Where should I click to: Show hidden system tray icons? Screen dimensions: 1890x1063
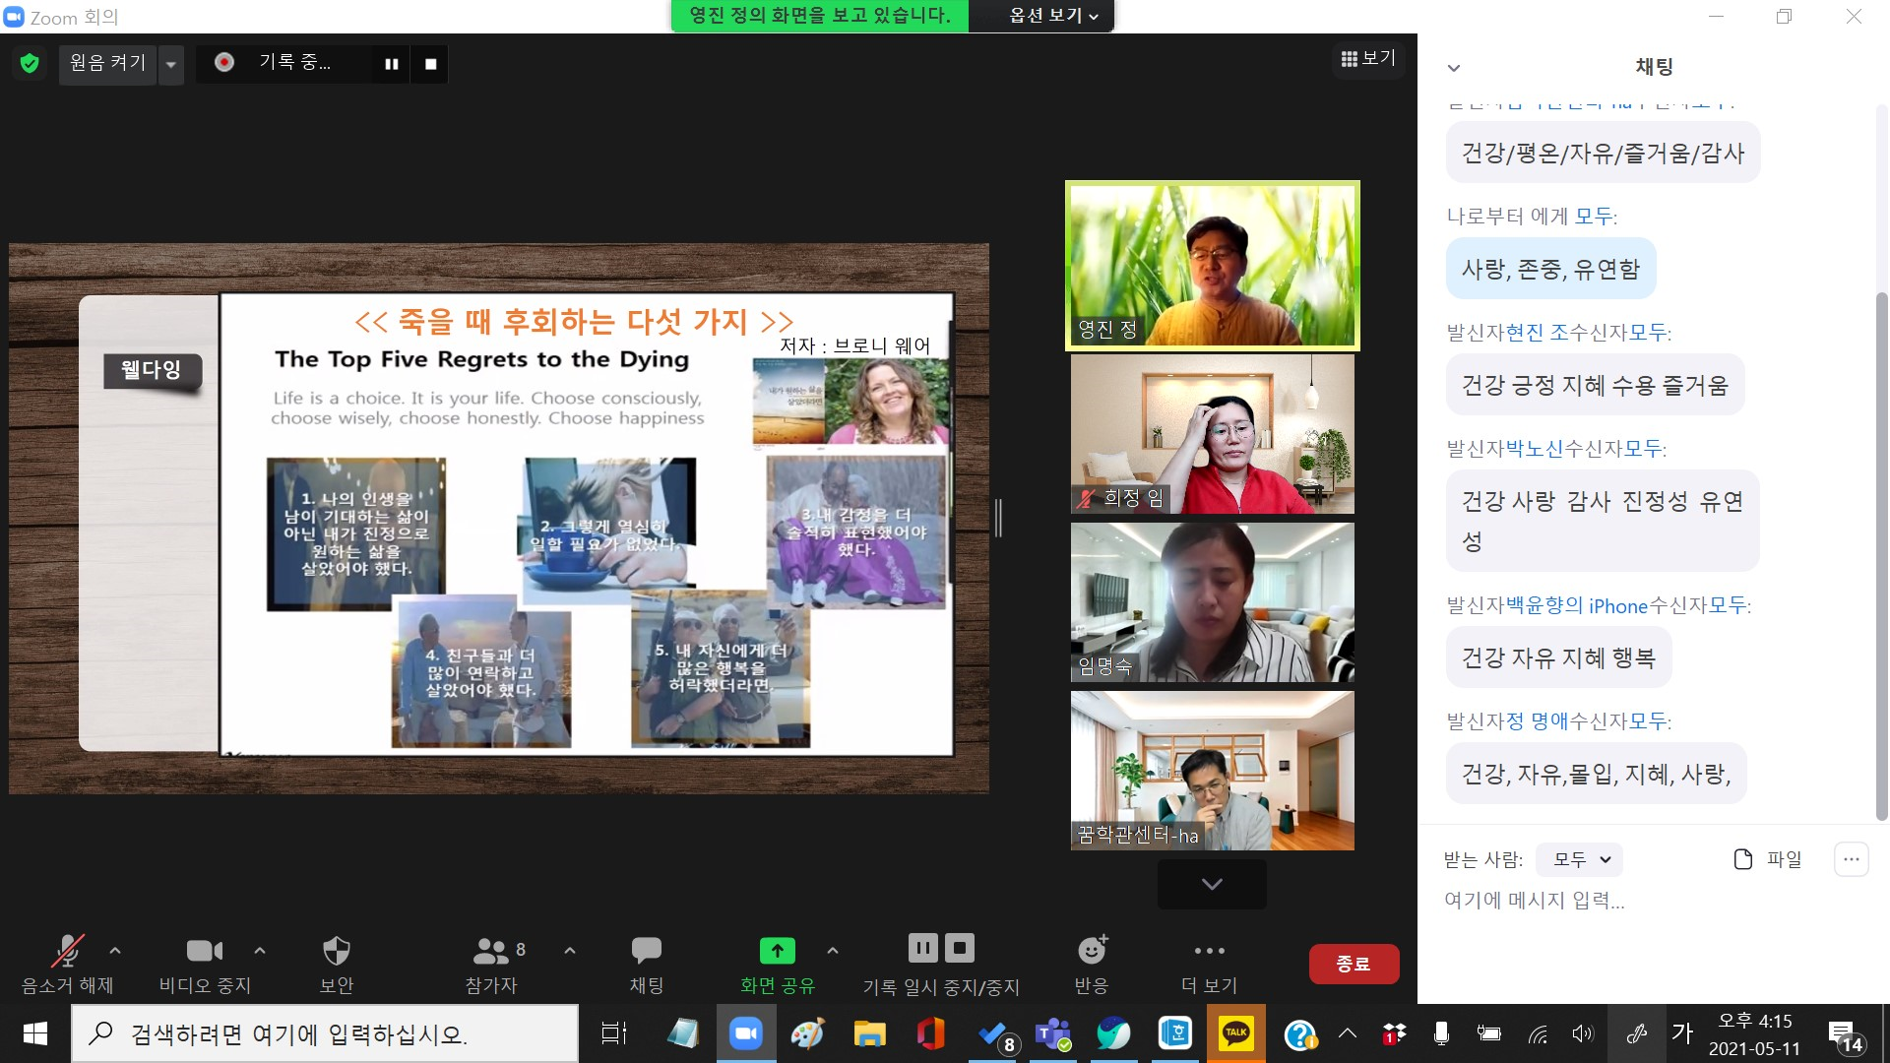1348,1033
